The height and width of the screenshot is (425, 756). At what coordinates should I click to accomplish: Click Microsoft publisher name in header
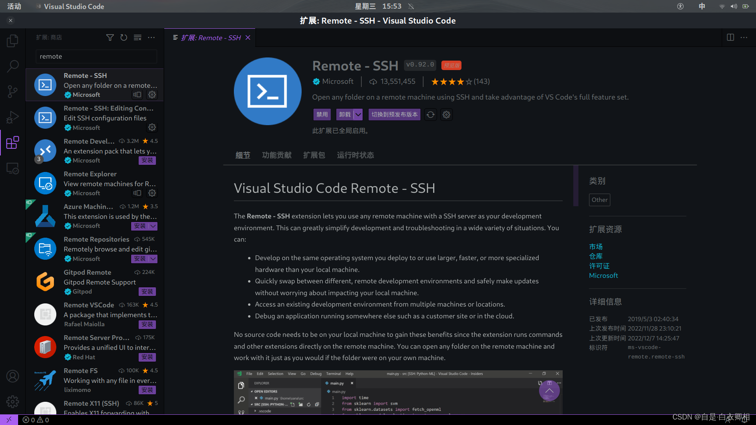coord(337,81)
